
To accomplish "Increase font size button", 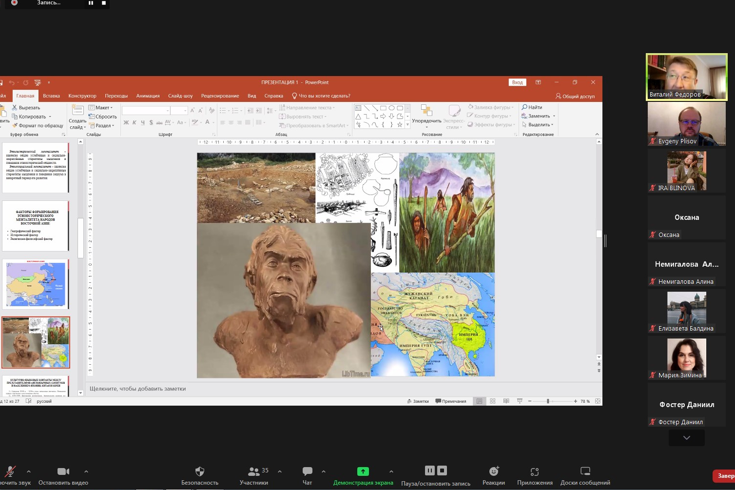I will 193,111.
